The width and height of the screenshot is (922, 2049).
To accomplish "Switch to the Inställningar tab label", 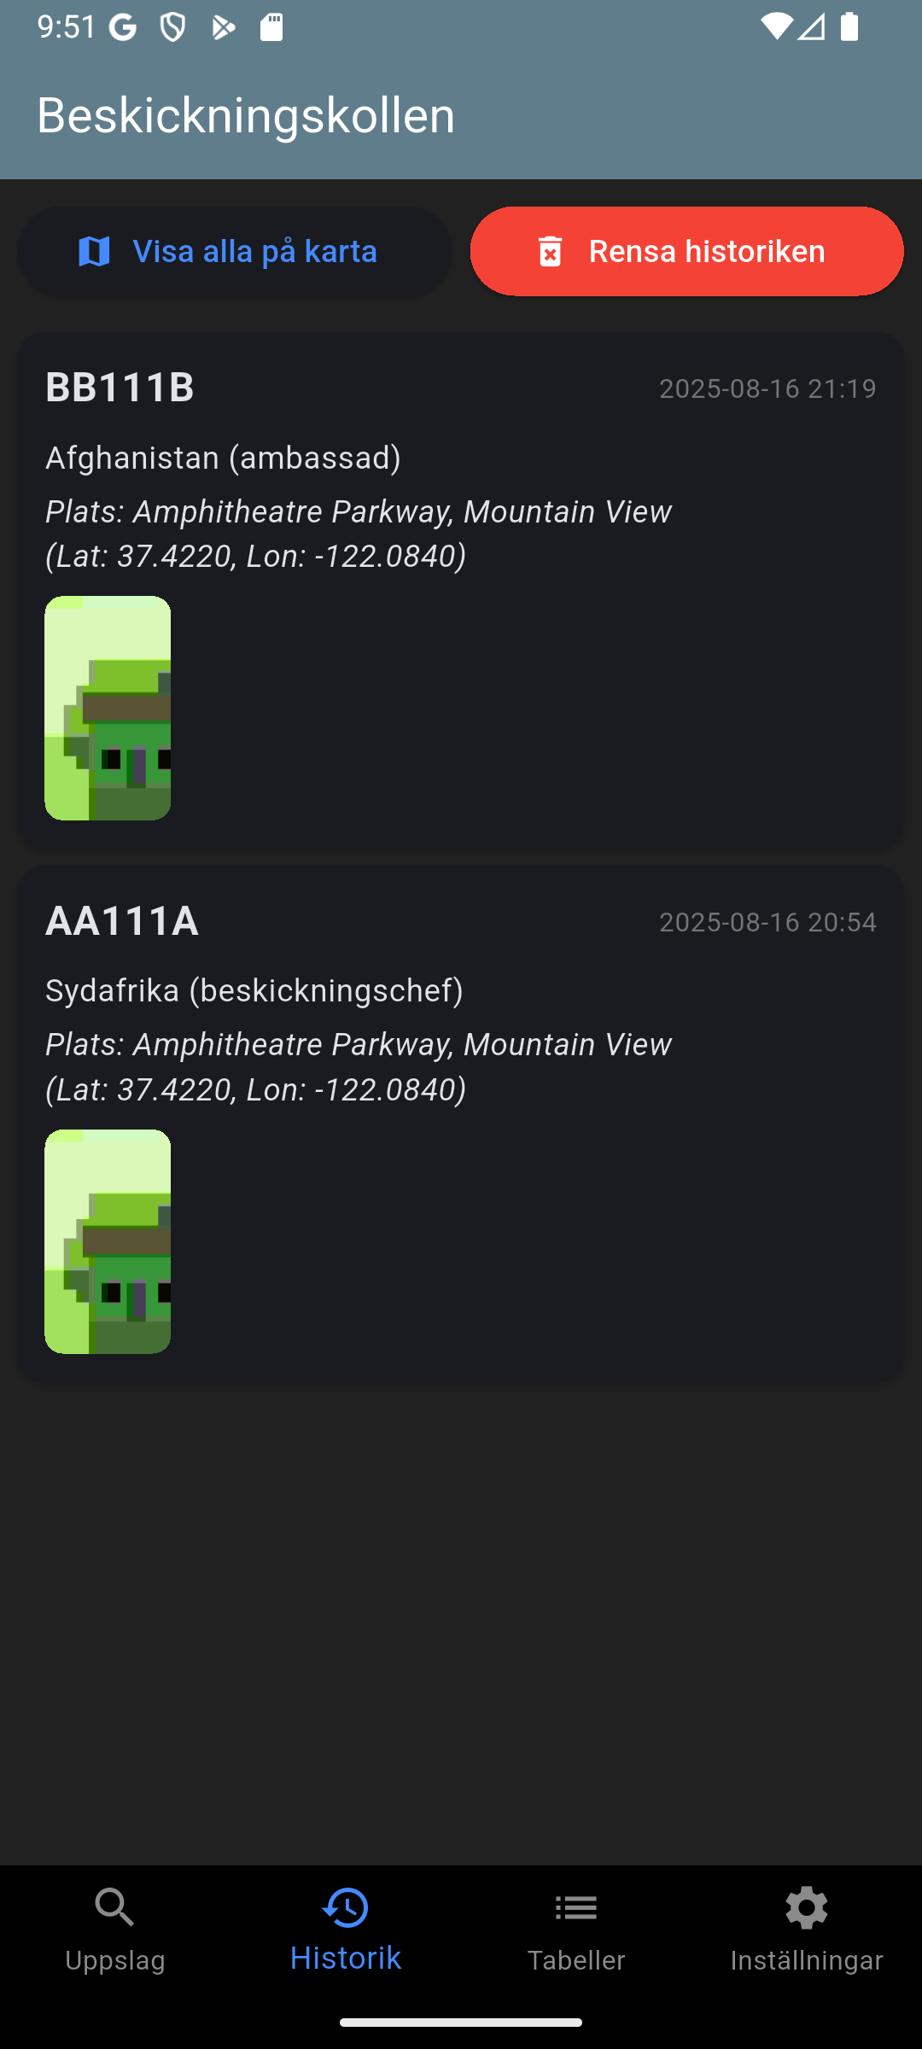I will point(807,1960).
